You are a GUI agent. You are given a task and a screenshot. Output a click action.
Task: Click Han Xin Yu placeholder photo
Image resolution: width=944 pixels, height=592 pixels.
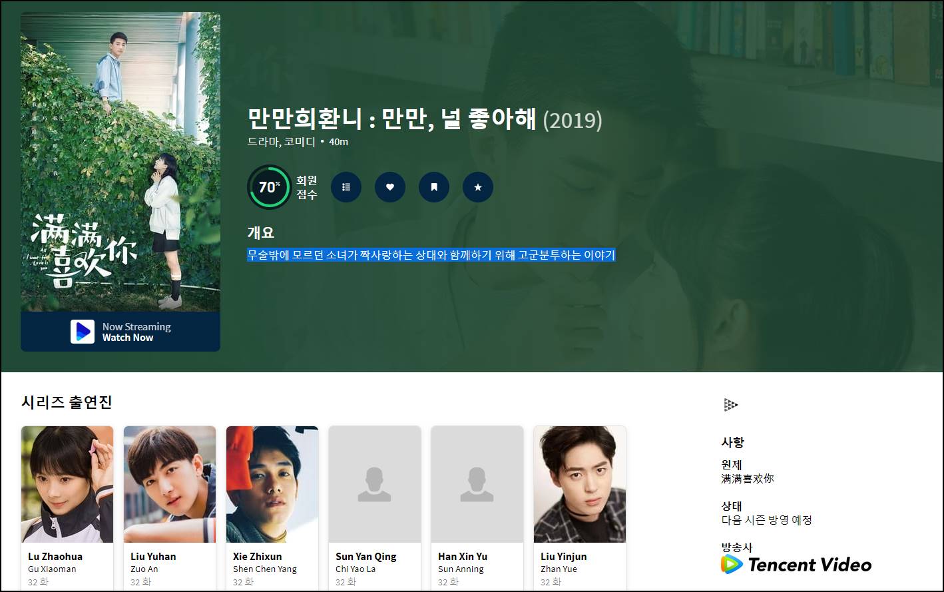tap(477, 484)
